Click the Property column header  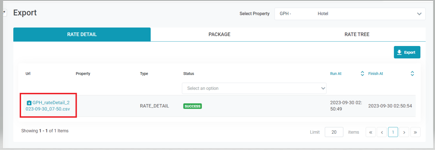[83, 74]
